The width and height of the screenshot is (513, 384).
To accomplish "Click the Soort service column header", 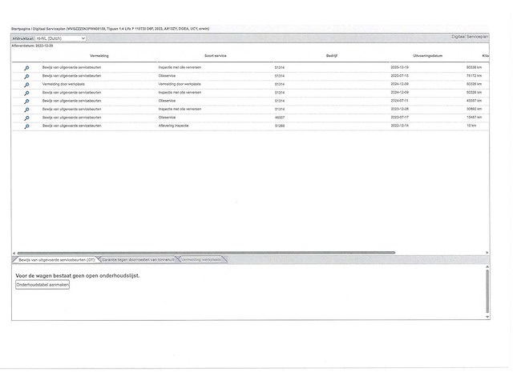I will 216,56.
